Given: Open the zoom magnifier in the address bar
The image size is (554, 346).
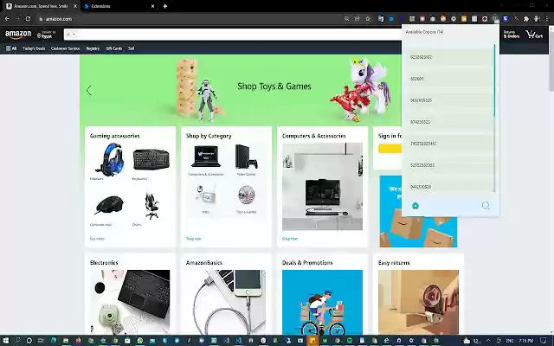Looking at the screenshot, I should (346, 19).
